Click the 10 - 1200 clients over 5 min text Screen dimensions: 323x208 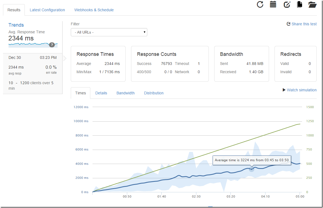point(31,86)
